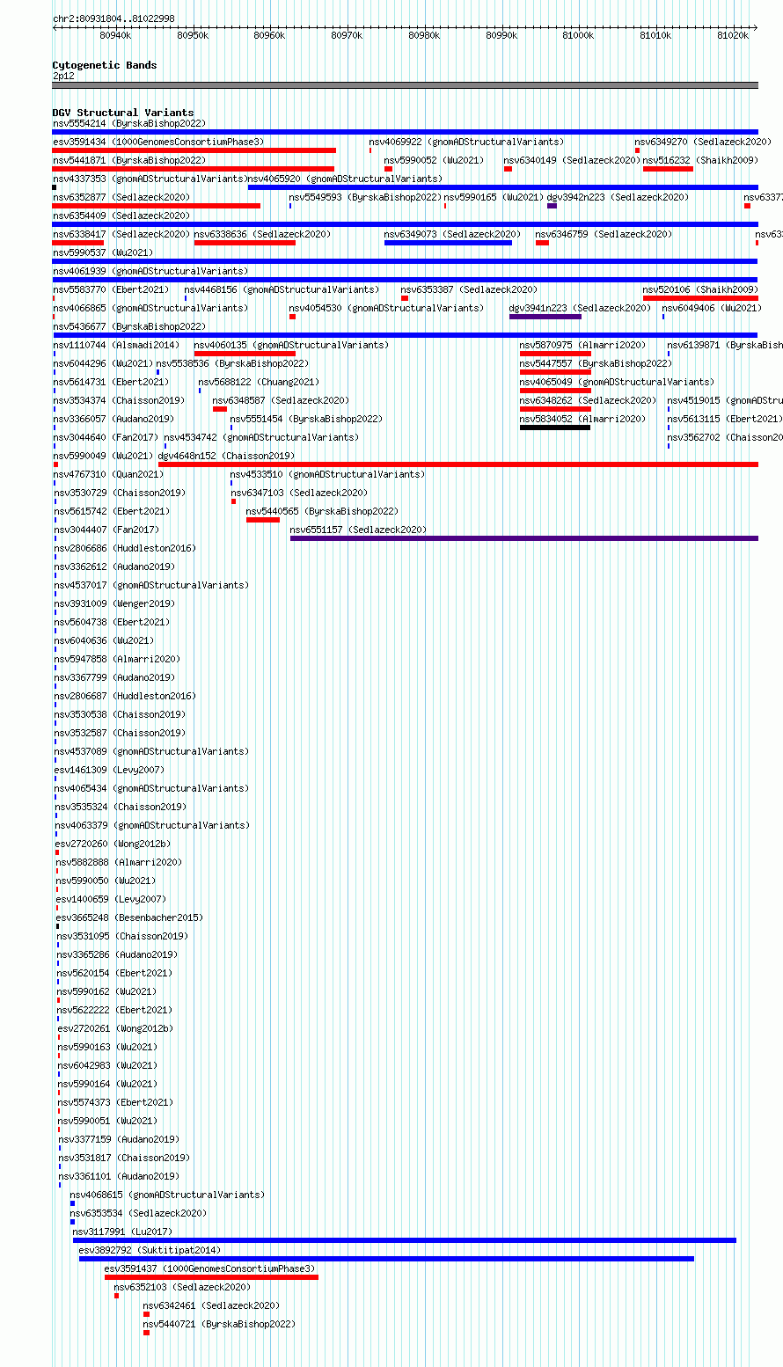The image size is (783, 1367).
Task: Select nsv4337353 (gnomADStructuralVariants) label
Action: [x=149, y=179]
